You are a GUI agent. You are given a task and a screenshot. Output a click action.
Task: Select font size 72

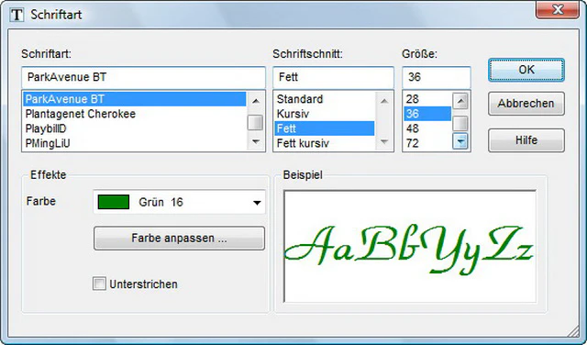pos(427,143)
